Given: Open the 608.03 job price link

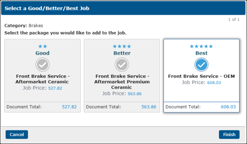Looking at the screenshot, I should [214, 83].
